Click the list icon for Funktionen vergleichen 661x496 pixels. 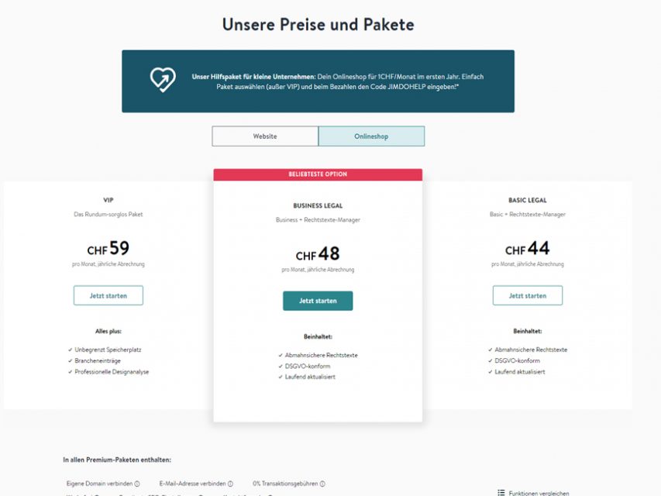(501, 492)
